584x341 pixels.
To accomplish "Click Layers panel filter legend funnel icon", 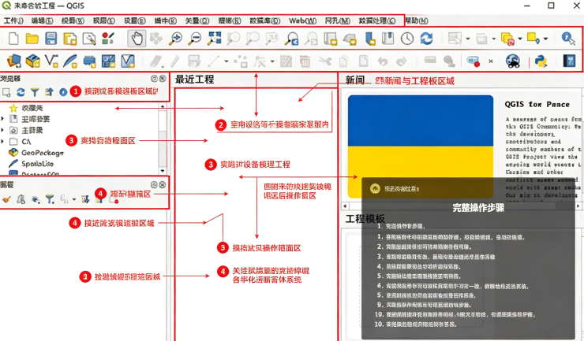I will 50,200.
